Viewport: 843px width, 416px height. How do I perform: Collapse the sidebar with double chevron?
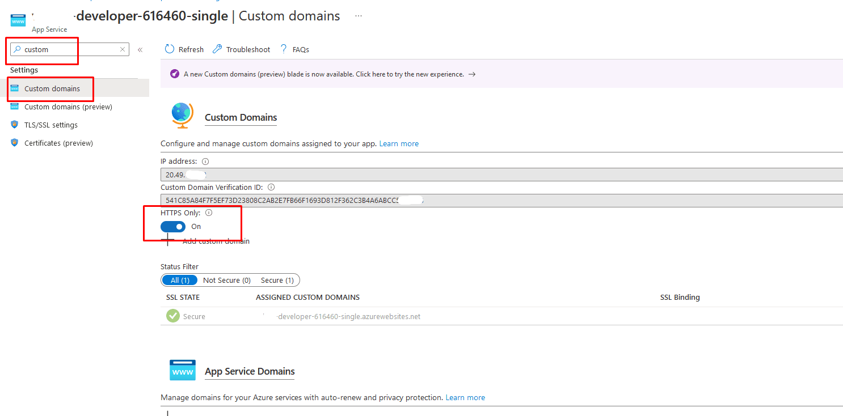pos(140,50)
